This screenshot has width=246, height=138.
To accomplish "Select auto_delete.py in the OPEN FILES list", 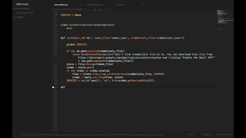I will [23, 8].
